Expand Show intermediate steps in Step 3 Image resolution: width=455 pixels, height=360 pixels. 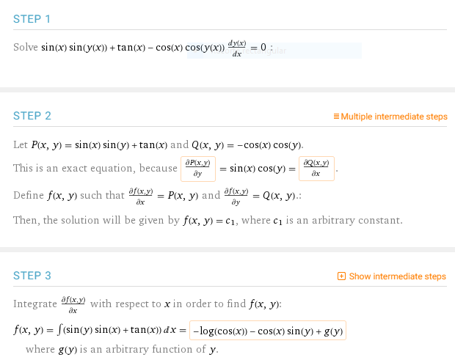click(x=392, y=276)
